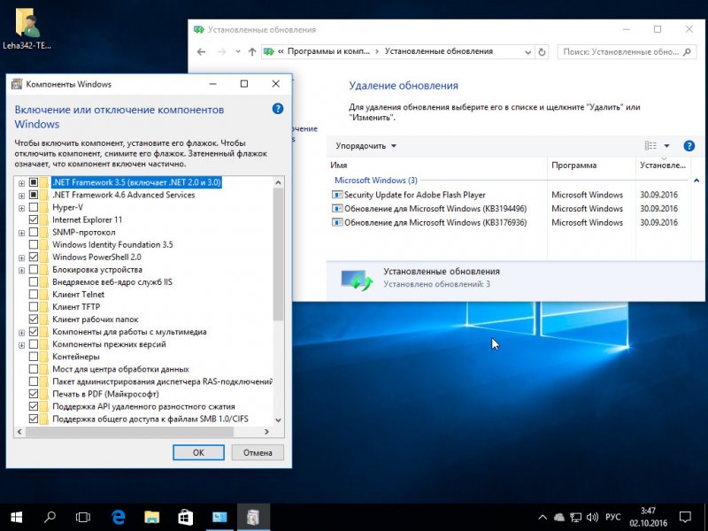Viewport: 708px width, 531px height.
Task: Open Task View on the taskbar
Action: [83, 517]
